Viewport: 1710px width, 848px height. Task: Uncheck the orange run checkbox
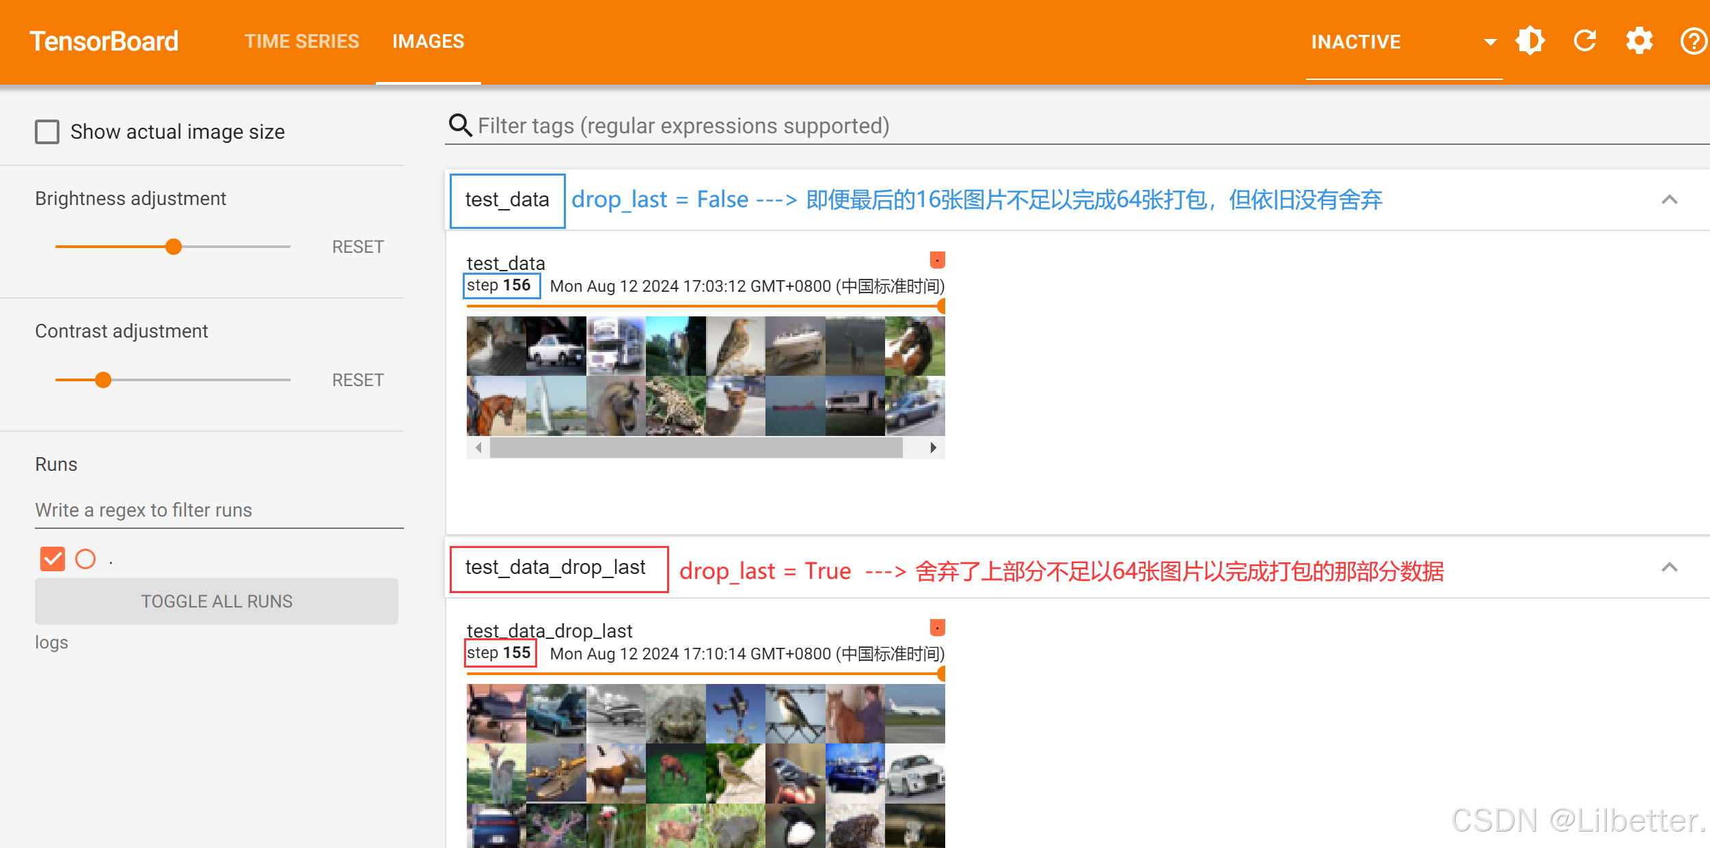pyautogui.click(x=53, y=559)
